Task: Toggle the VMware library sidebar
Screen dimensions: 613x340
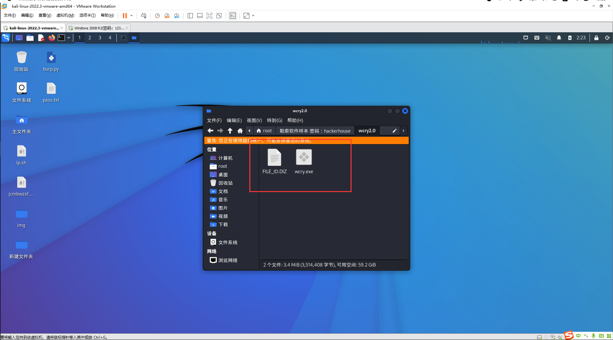Action: 190,16
